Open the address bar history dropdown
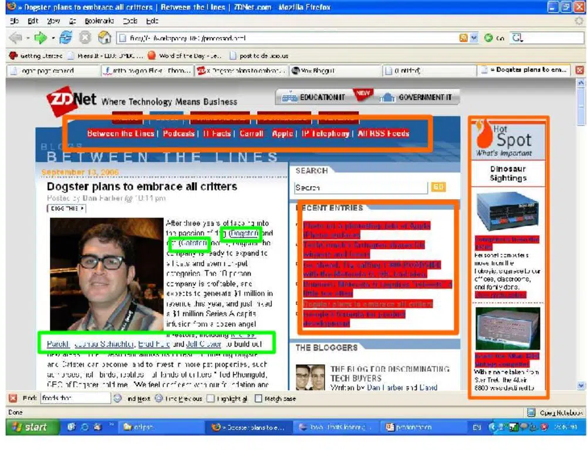 click(474, 38)
